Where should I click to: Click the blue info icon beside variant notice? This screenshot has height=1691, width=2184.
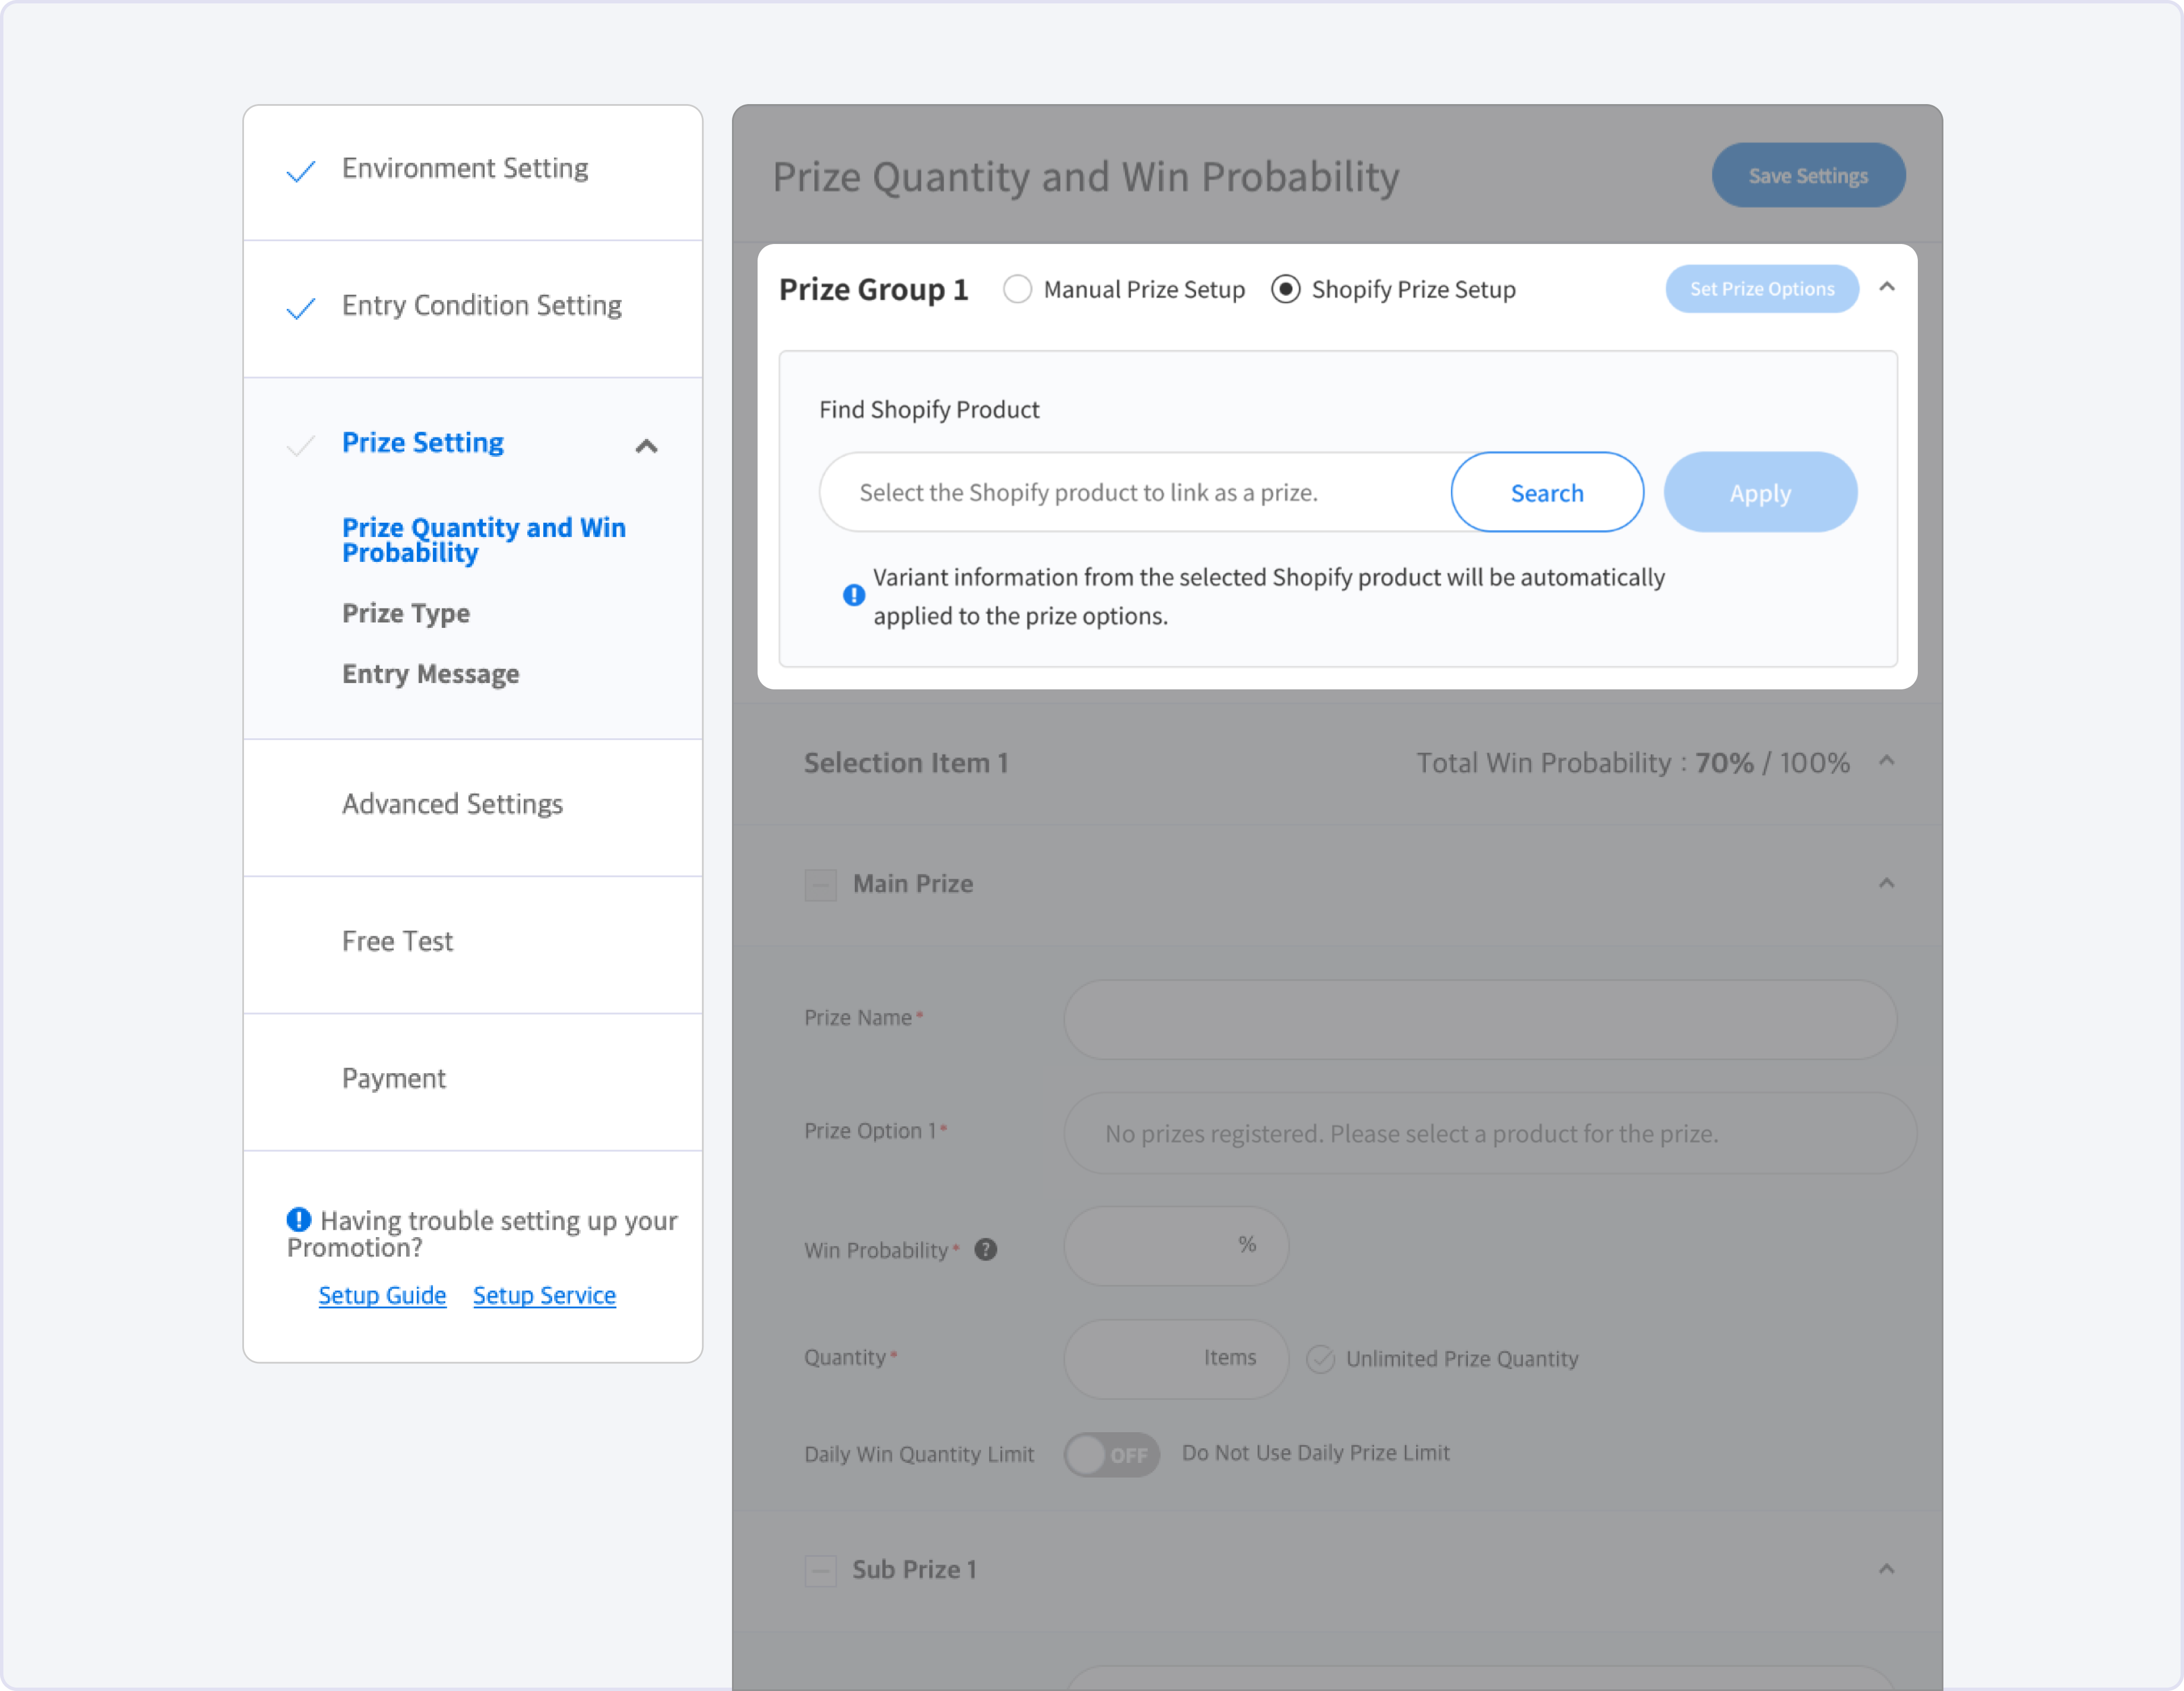tap(853, 595)
